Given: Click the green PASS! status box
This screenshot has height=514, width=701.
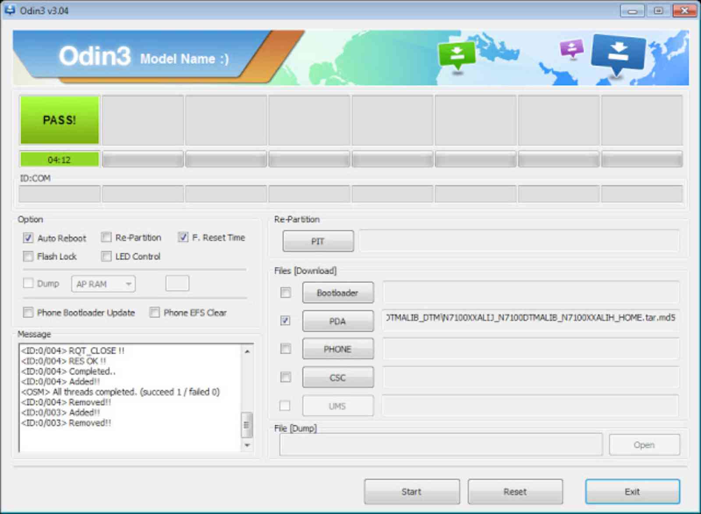Looking at the screenshot, I should 60,120.
